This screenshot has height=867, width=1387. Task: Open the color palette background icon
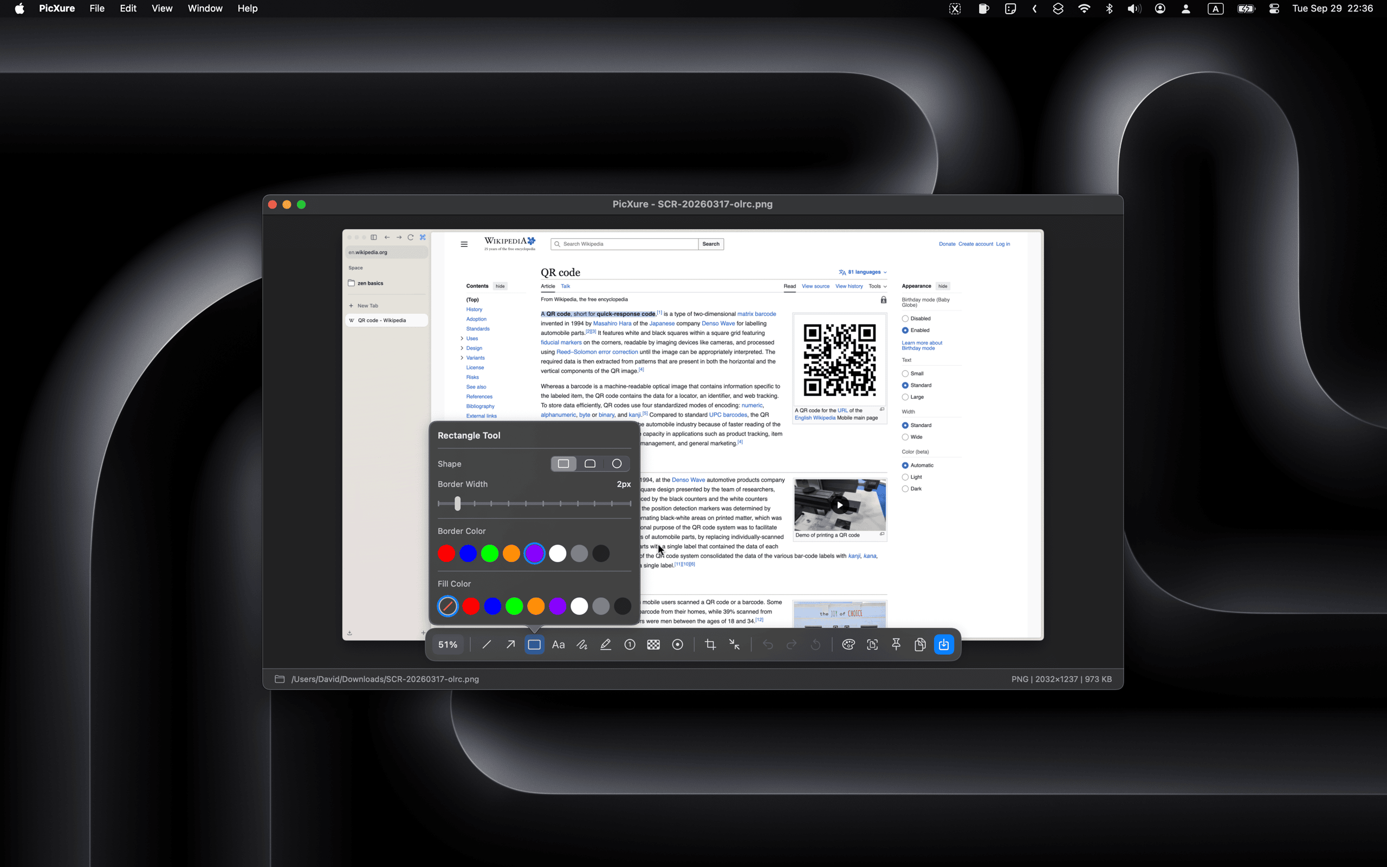(848, 644)
